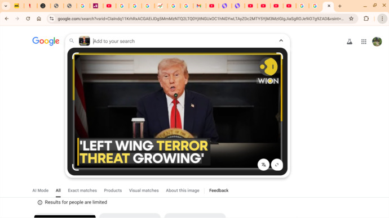
Task: Click the info icon beside limited results
Action: [x=39, y=202]
